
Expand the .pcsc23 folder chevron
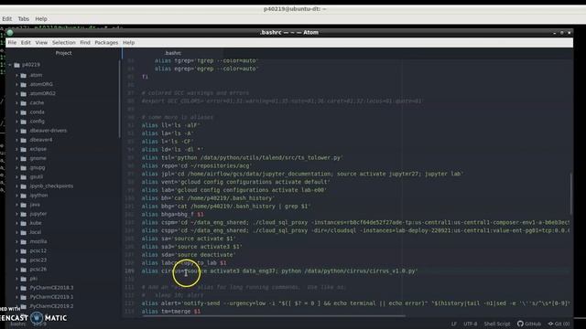pos(16,260)
